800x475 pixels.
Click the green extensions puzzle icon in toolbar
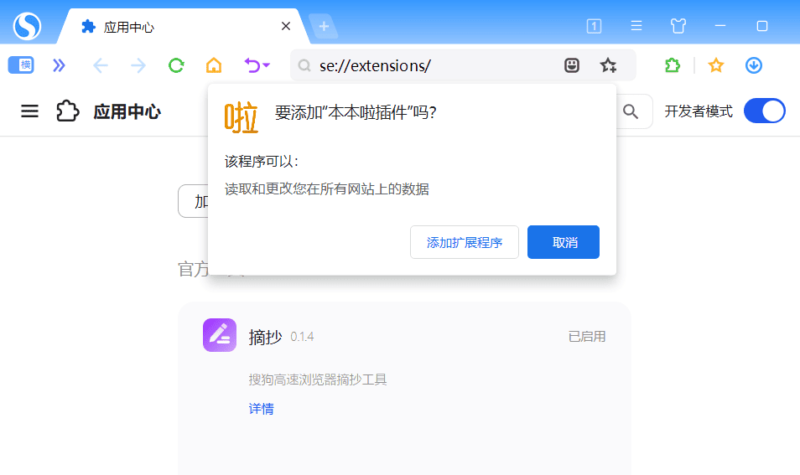click(672, 65)
